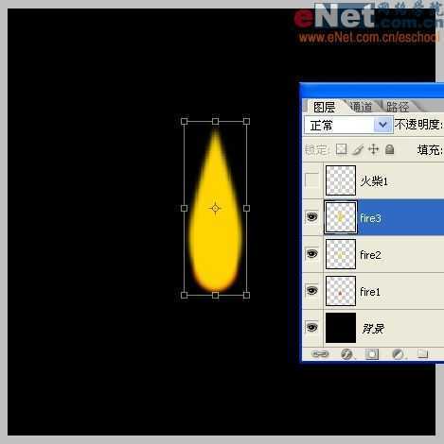The height and width of the screenshot is (444, 444).
Task: Show the hidden 火柴1 layer
Action: point(312,180)
